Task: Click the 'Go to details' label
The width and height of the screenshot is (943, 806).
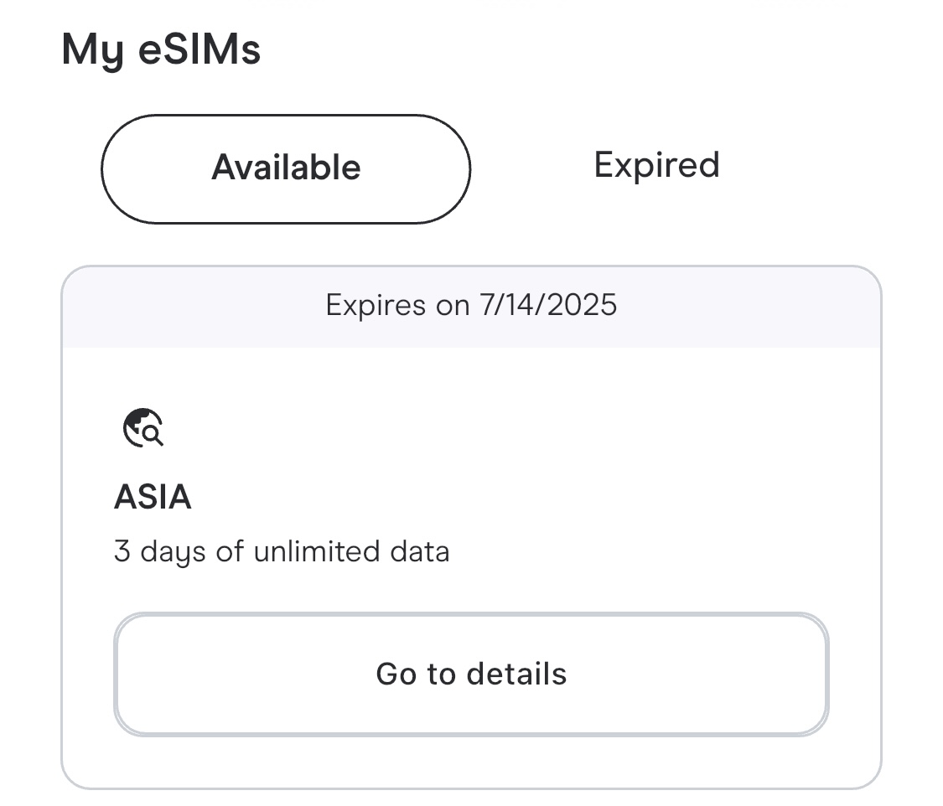Action: click(x=471, y=674)
